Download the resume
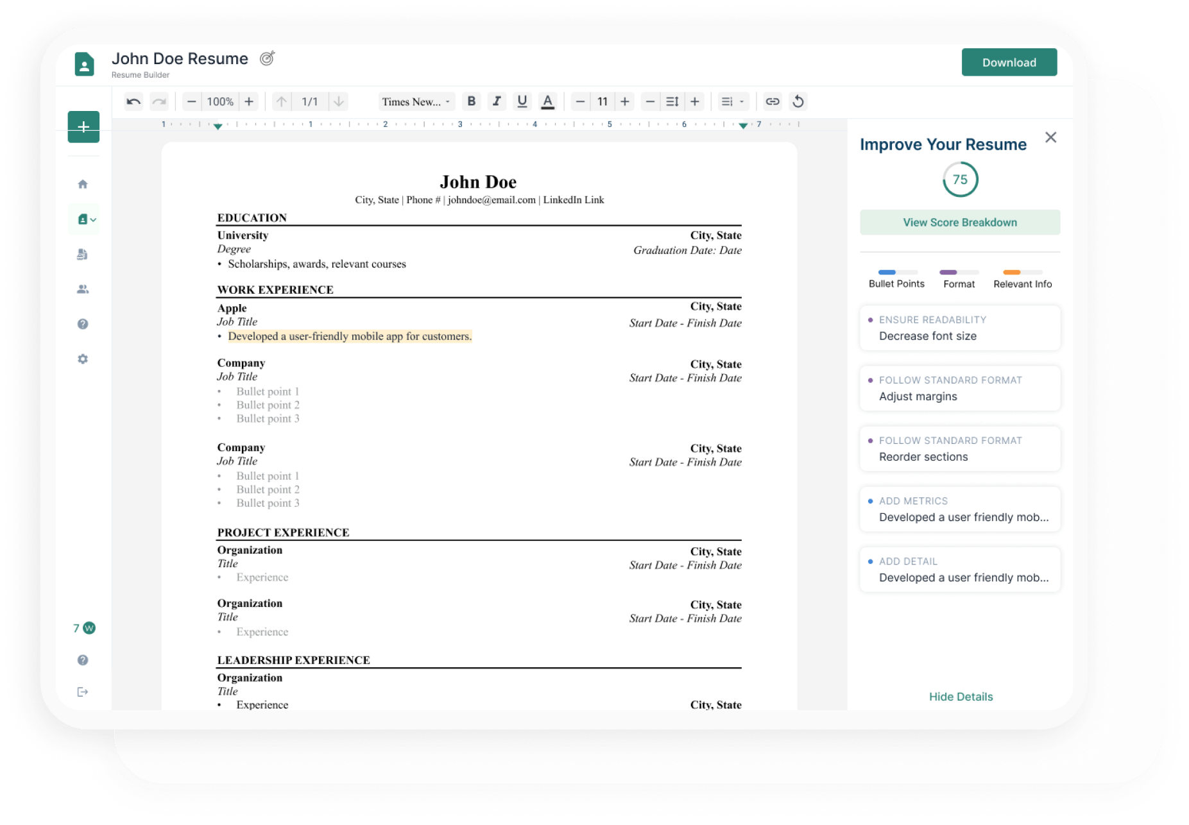 coord(1009,62)
